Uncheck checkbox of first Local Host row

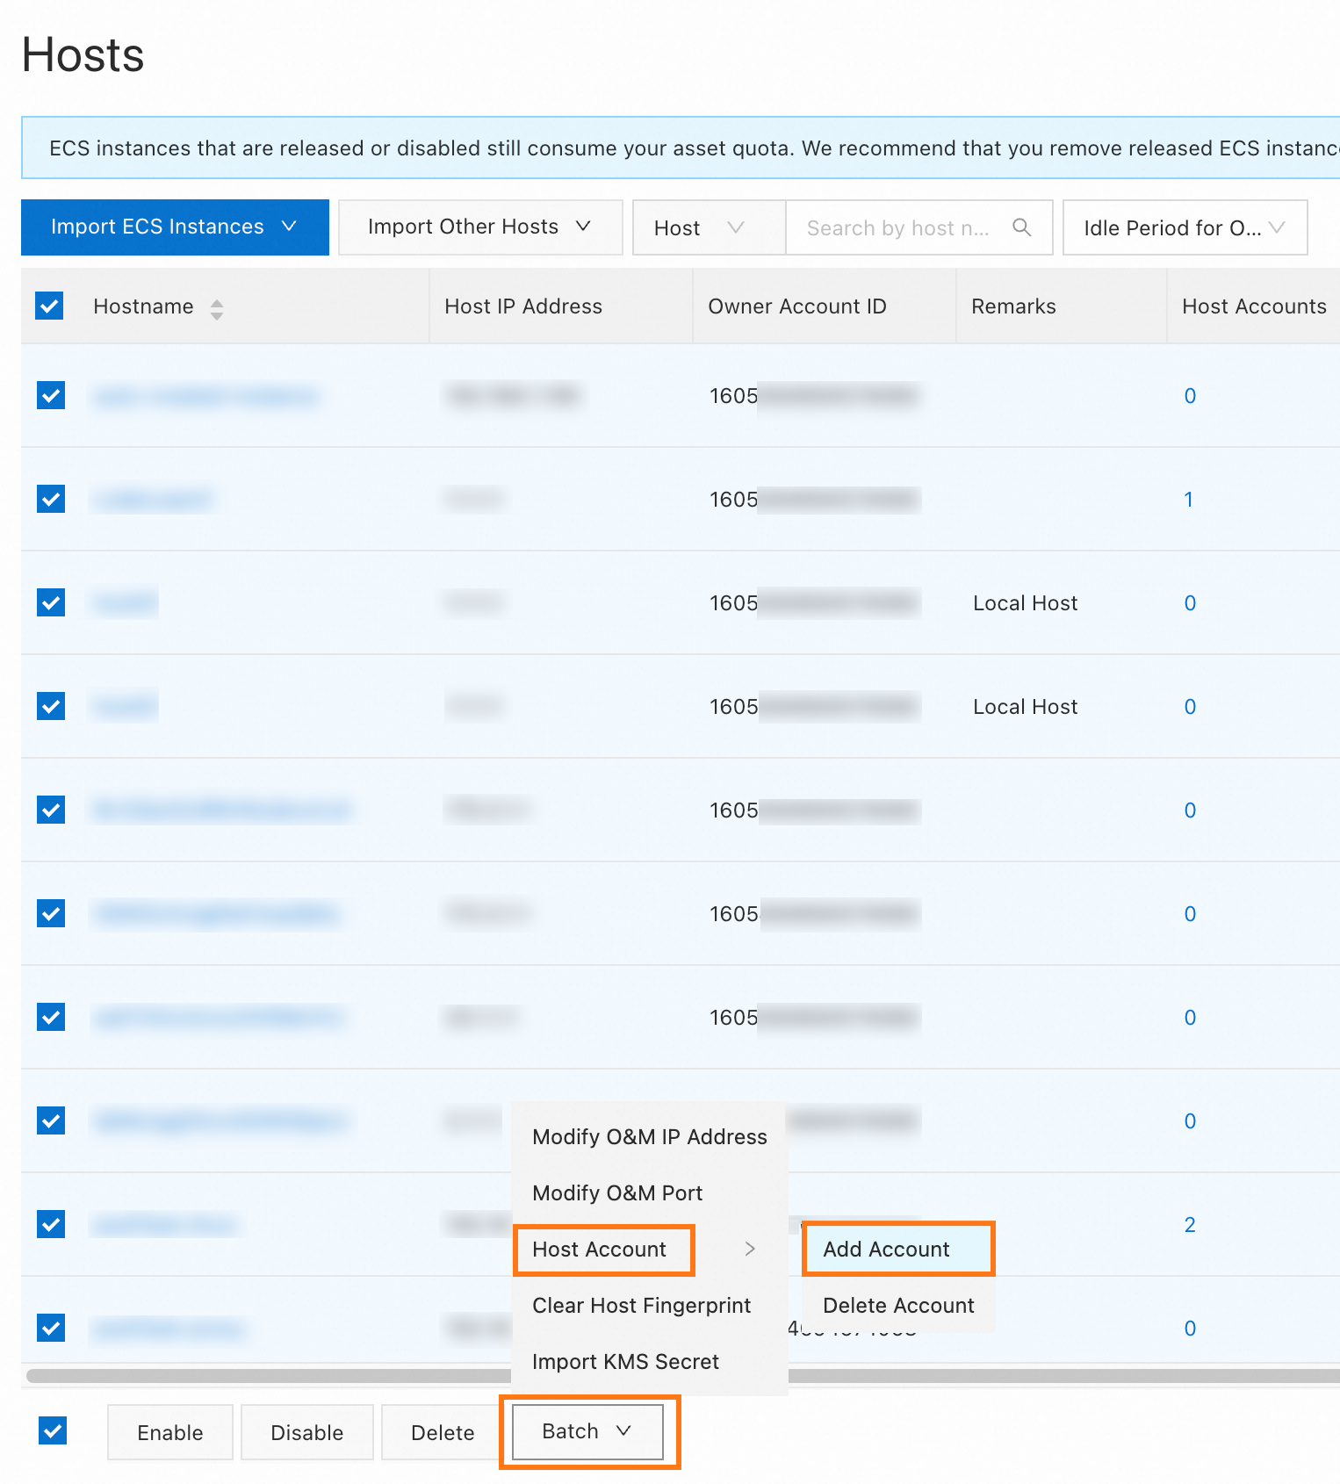click(x=51, y=602)
